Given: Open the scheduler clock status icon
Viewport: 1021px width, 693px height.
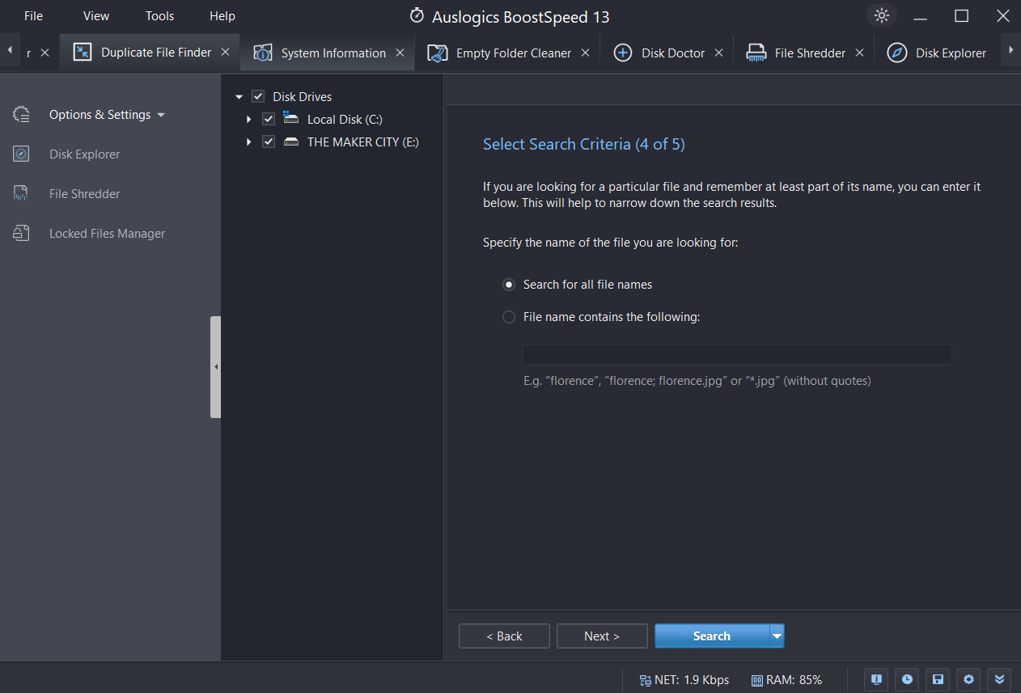Looking at the screenshot, I should pyautogui.click(x=907, y=679).
